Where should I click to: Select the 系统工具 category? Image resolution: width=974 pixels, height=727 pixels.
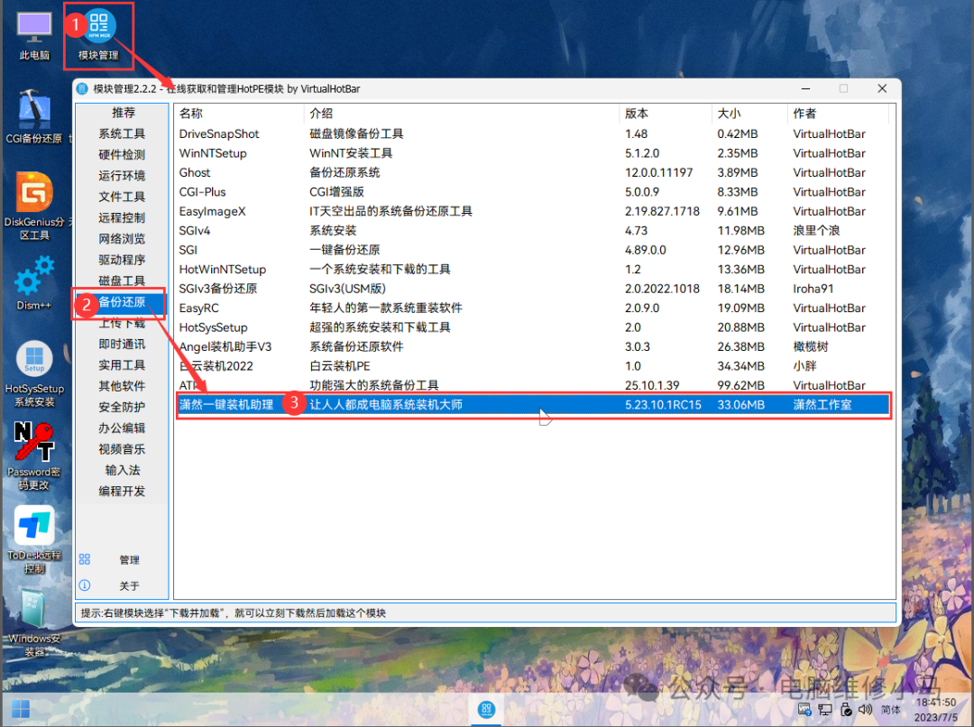(x=123, y=133)
